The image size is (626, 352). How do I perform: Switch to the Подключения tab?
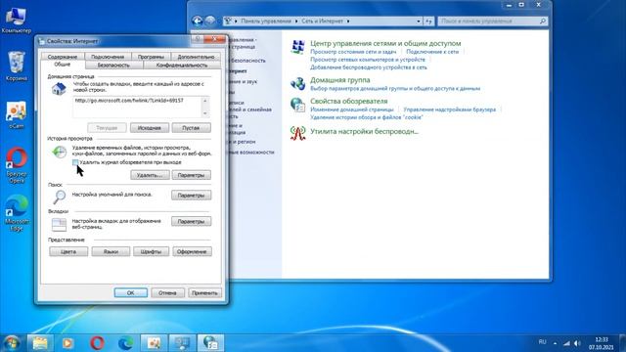[108, 57]
